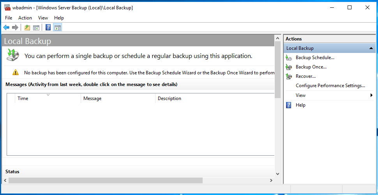378x195 pixels.
Task: Open the File menu
Action: pos(9,18)
